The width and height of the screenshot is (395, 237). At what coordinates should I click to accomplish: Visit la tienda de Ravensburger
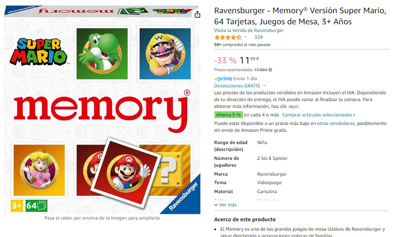(x=249, y=30)
